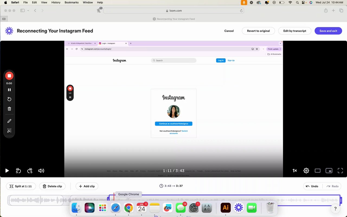Click Revert to original
The height and width of the screenshot is (217, 347).
[x=258, y=31]
